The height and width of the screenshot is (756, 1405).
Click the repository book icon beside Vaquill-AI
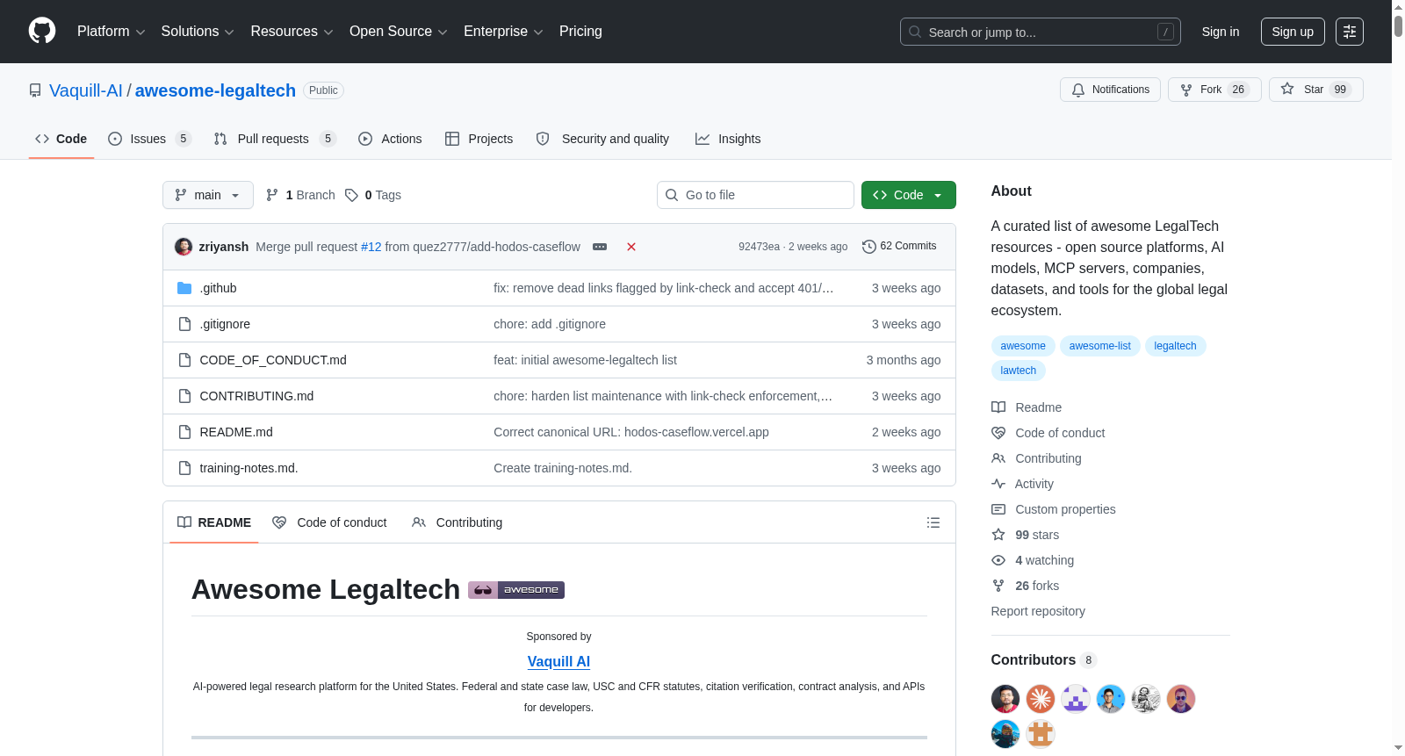(35, 90)
